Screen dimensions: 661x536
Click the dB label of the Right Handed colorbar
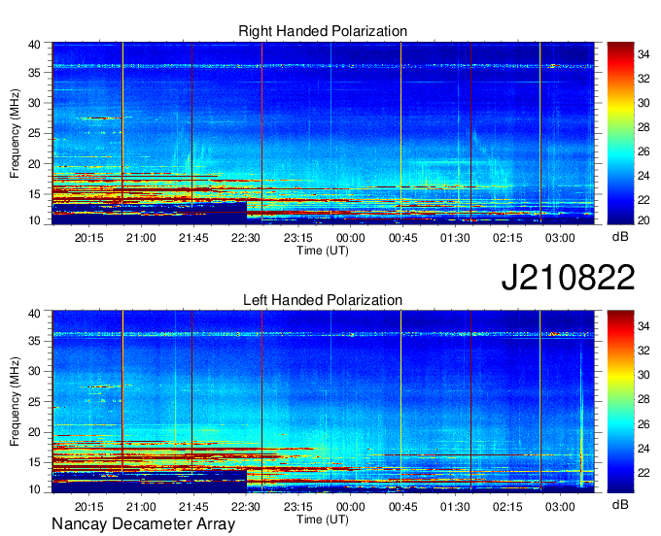[620, 237]
